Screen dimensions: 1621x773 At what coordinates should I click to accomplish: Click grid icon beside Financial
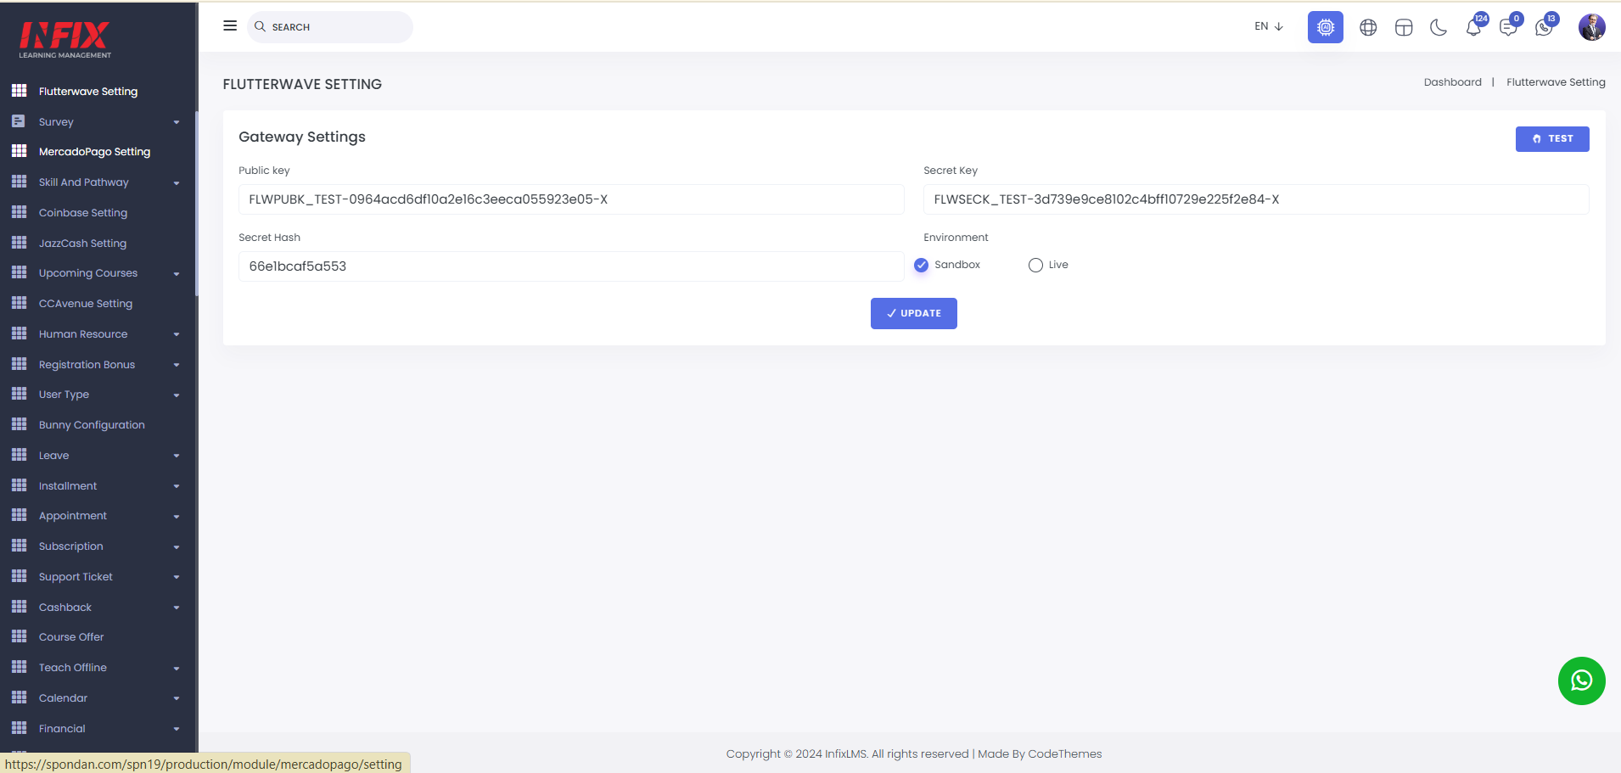[x=19, y=728]
